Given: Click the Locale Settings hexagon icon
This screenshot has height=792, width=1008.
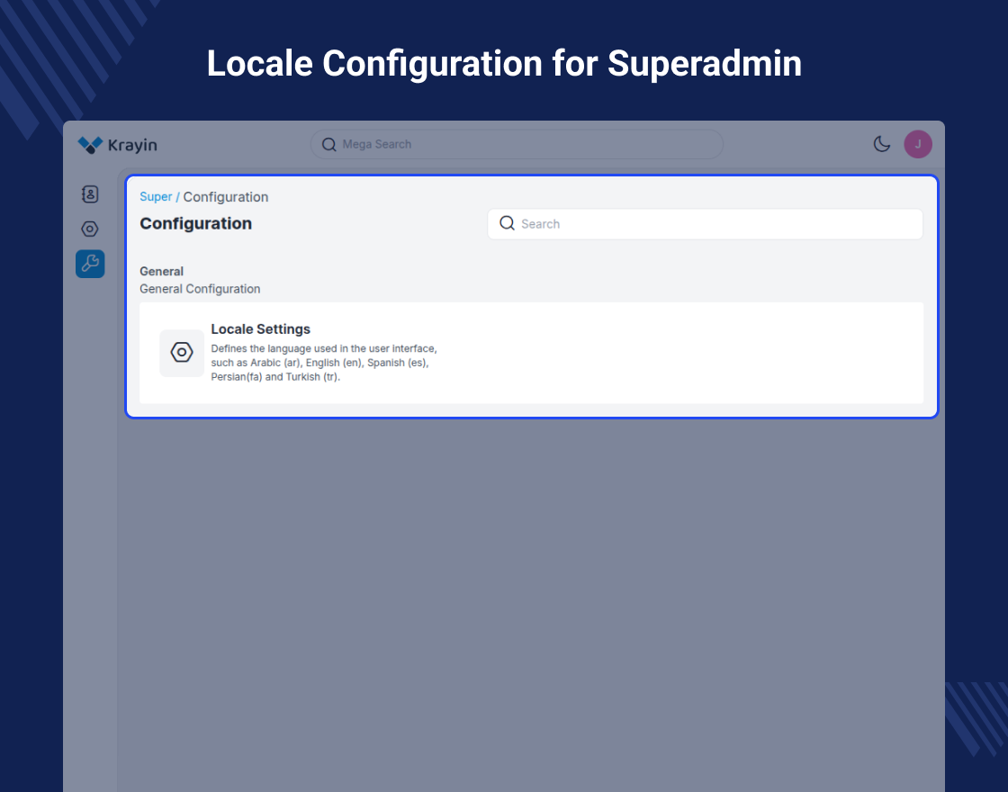Looking at the screenshot, I should pos(182,353).
